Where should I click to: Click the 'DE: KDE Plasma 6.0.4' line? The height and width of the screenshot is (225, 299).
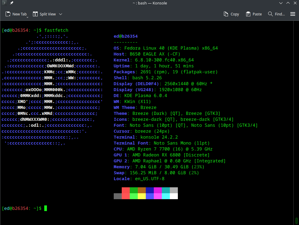tap(140, 96)
